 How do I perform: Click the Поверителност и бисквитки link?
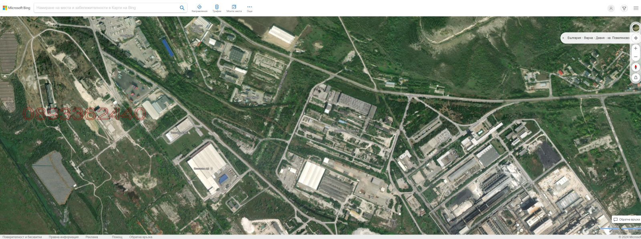click(22, 237)
